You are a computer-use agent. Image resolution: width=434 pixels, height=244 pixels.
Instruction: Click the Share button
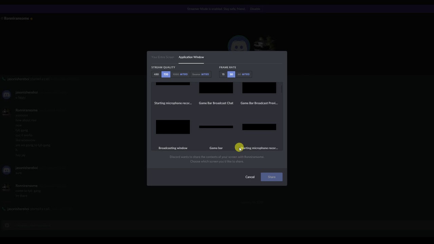point(272,177)
